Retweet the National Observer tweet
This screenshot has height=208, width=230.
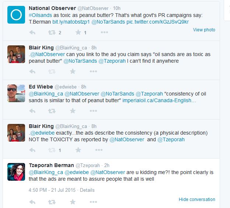52,32
